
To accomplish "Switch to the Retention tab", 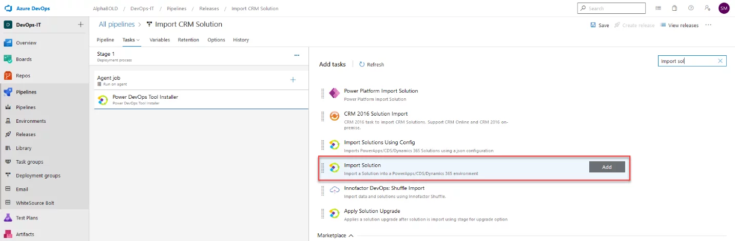I will coord(188,40).
